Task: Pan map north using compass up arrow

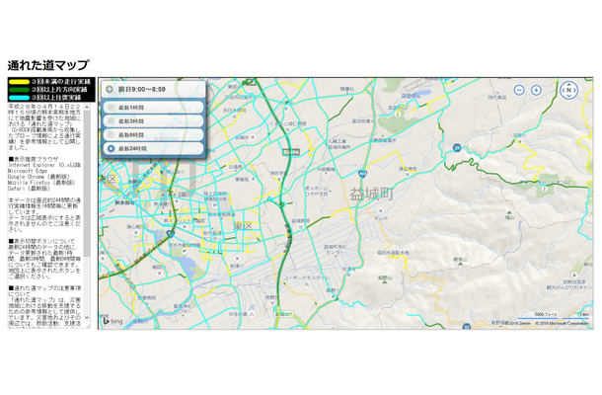Action: [x=569, y=85]
